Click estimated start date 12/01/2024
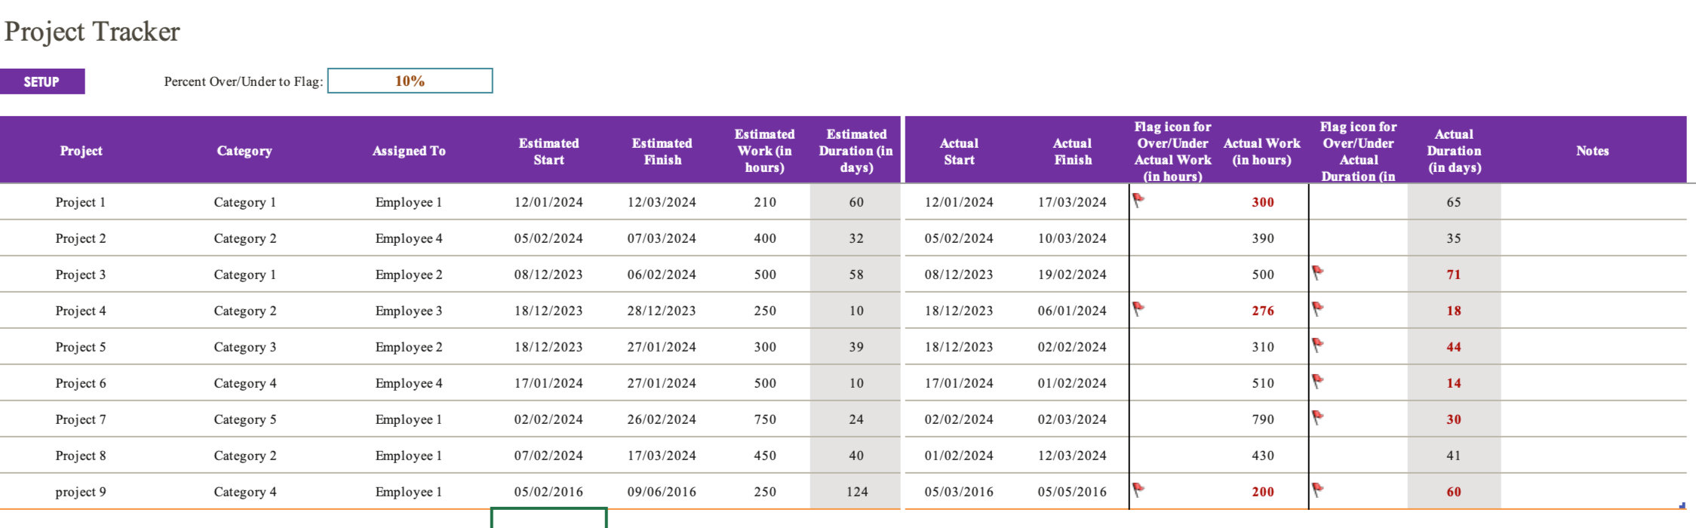 (x=548, y=202)
